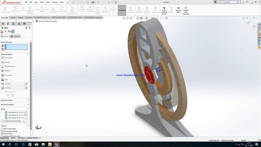Open the DimXpertManager tab icon

pyautogui.click(x=19, y=24)
